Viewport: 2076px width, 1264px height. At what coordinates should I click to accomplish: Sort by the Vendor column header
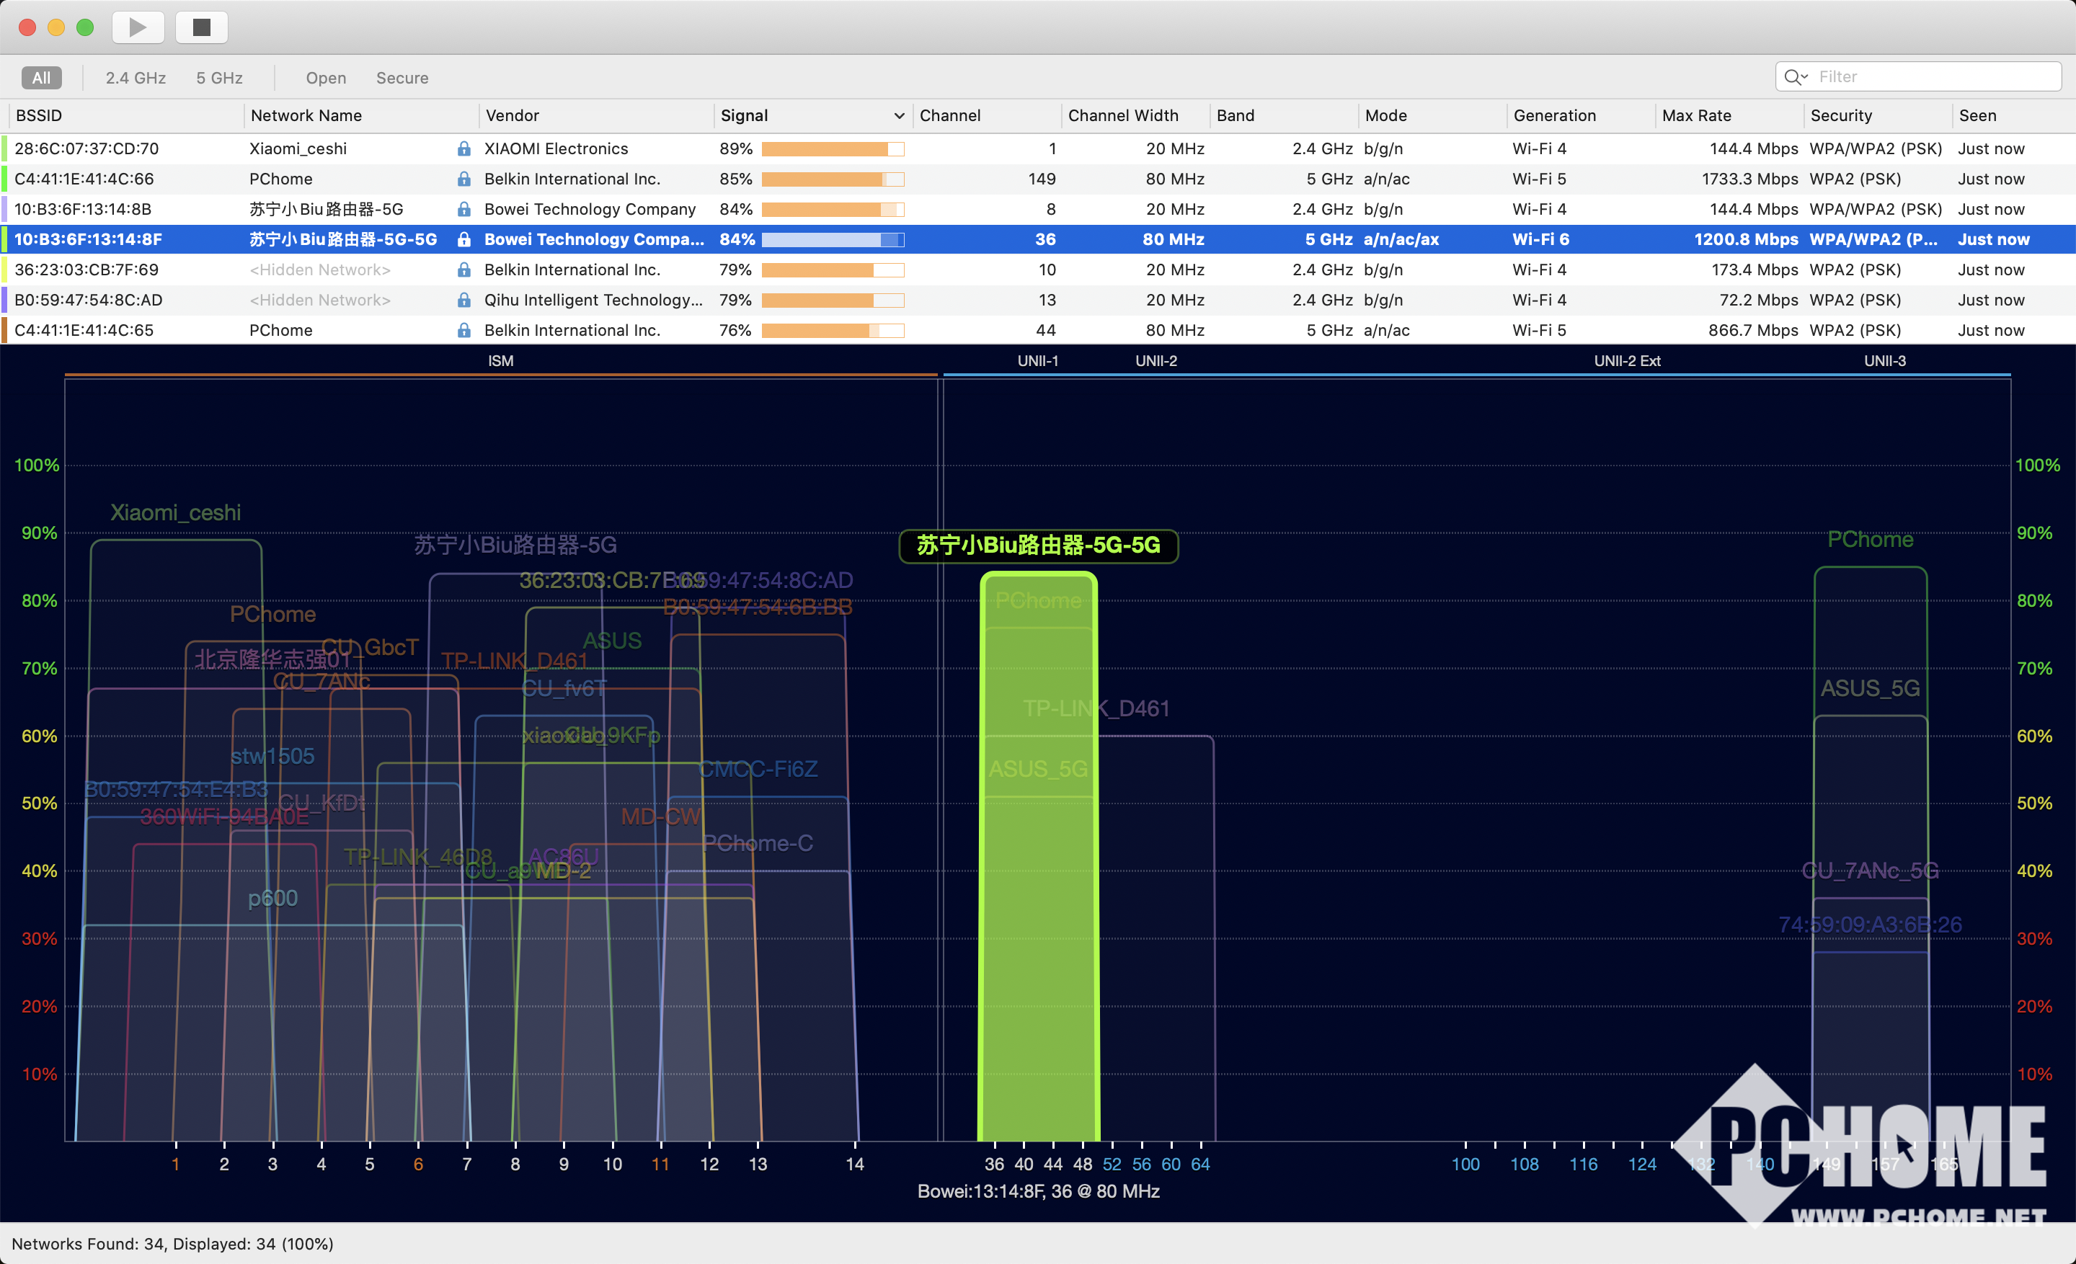click(x=597, y=115)
